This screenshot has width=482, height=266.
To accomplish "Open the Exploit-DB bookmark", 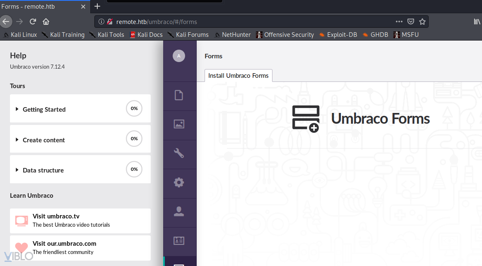I will [x=338, y=35].
